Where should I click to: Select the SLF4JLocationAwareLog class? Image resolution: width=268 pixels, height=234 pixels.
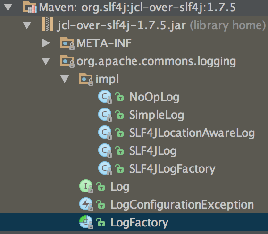(x=192, y=133)
